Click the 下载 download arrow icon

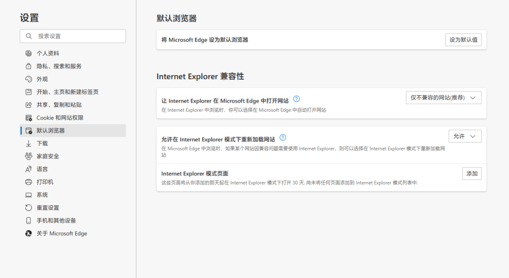(x=29, y=143)
